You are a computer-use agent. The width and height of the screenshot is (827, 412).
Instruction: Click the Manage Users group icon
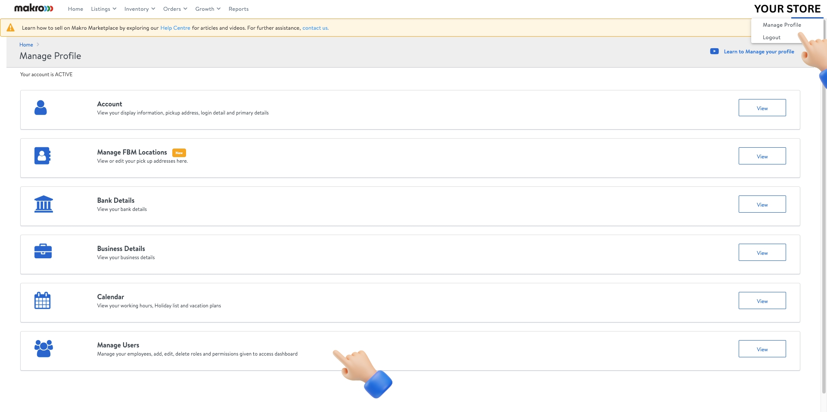click(x=43, y=349)
